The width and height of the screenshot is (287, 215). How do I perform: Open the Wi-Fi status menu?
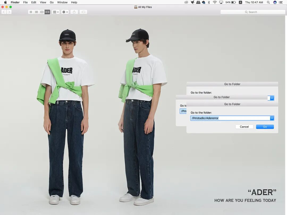215,2
